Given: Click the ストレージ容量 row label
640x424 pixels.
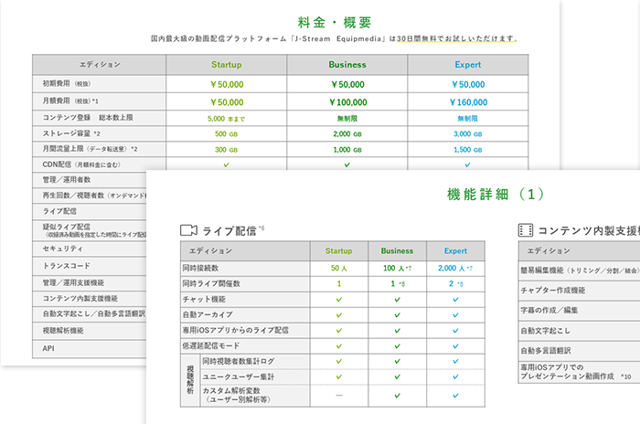Looking at the screenshot, I should coord(71,133).
